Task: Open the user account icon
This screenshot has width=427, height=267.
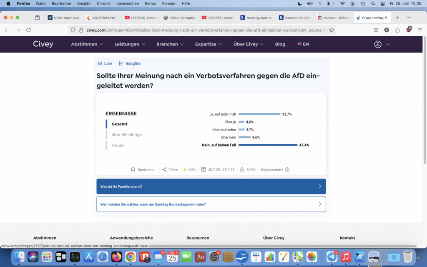Action: click(378, 44)
